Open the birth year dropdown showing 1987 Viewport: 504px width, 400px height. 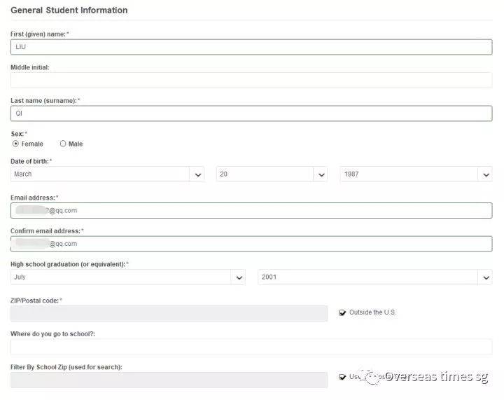tap(416, 174)
